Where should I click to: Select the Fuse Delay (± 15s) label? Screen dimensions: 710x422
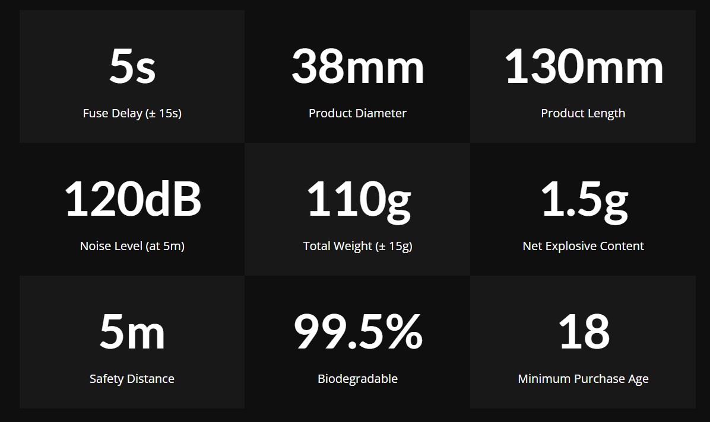(132, 113)
